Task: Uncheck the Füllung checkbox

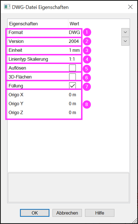Action: pos(72,86)
